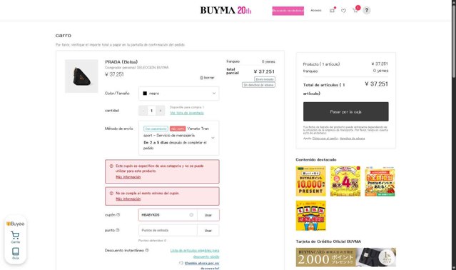Screen dimensions: 456x270
Task: Open the shopping cart icon in header
Action: 355,10
